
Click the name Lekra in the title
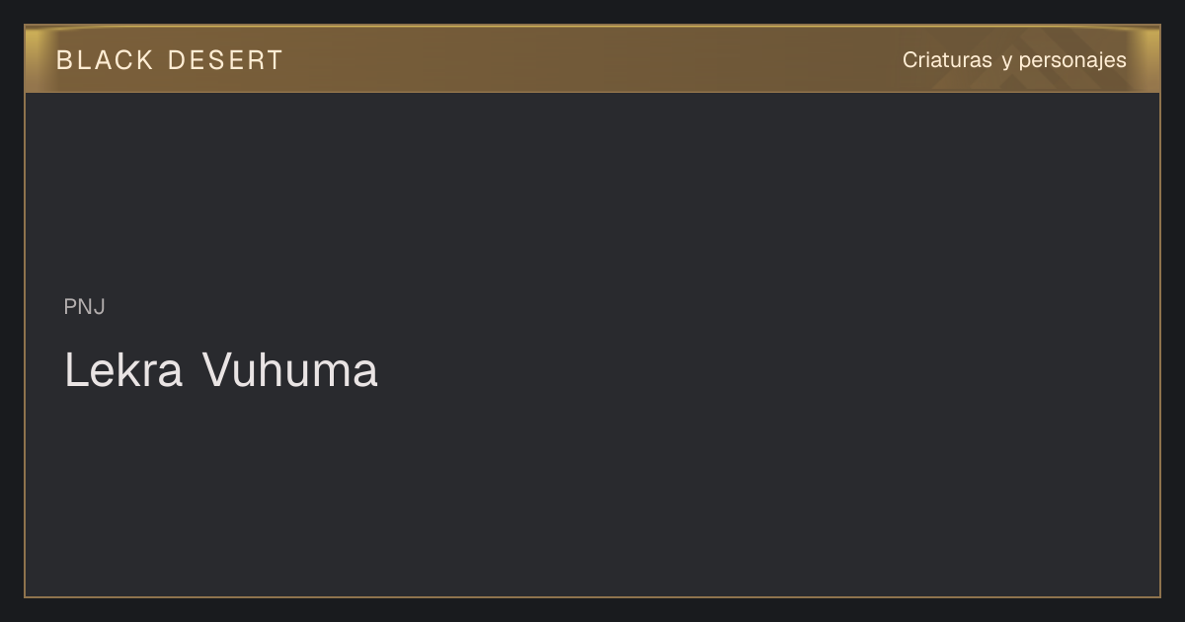(x=123, y=370)
